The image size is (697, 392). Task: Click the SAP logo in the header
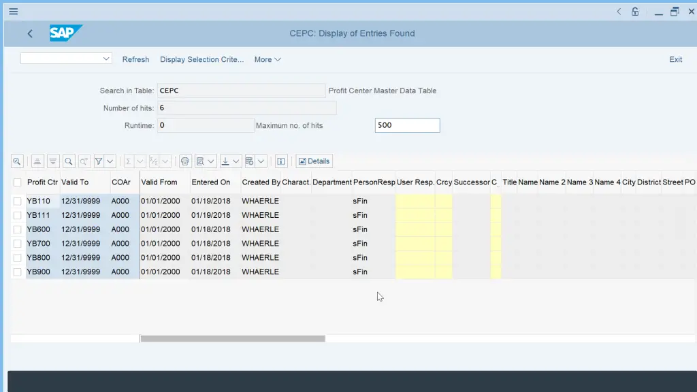(x=65, y=32)
